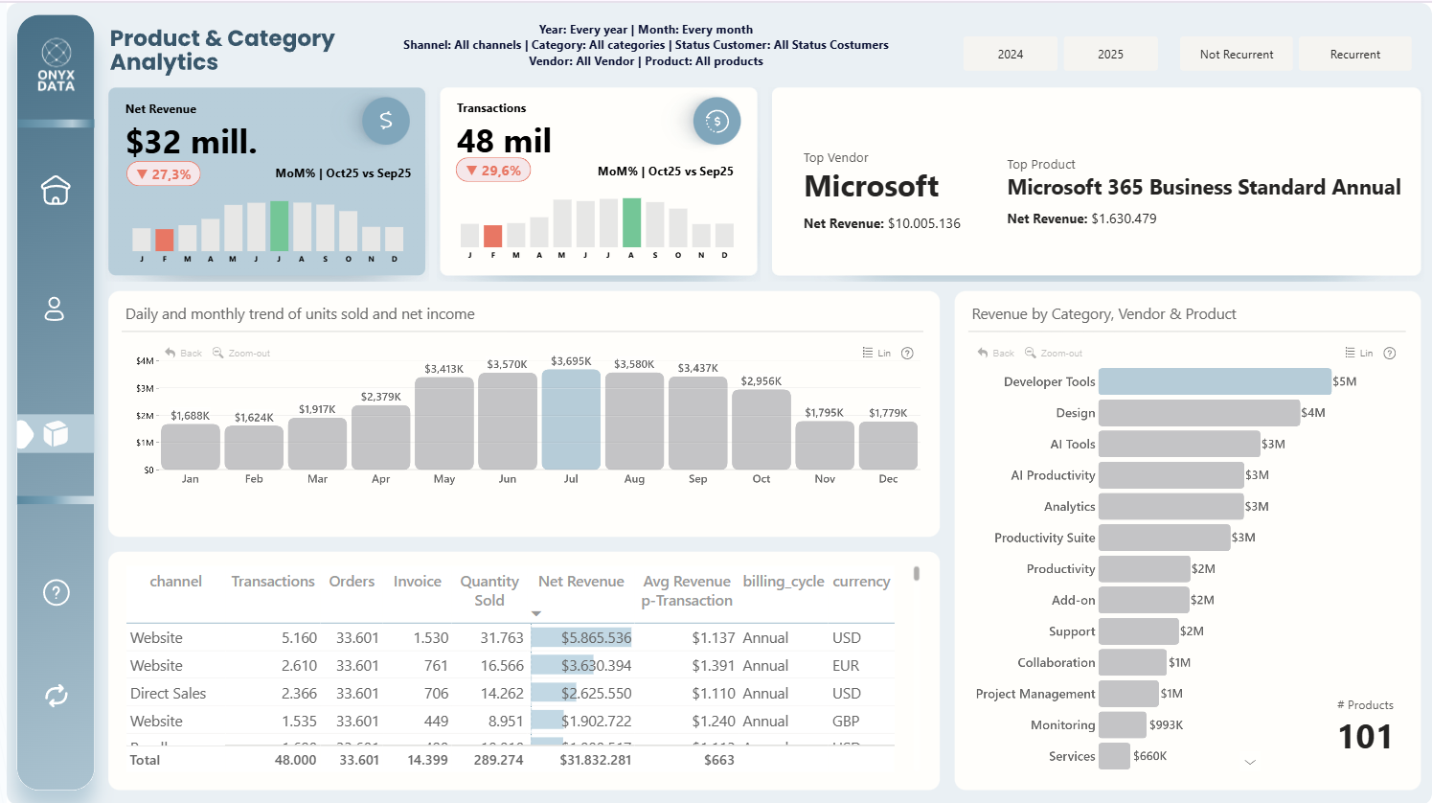Screen dimensions: 1432x803
Task: Expand more categories with the down chevron
Action: [1250, 762]
